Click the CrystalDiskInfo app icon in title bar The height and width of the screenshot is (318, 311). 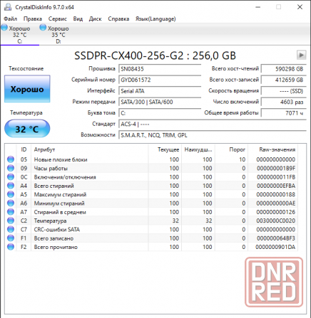point(8,7)
